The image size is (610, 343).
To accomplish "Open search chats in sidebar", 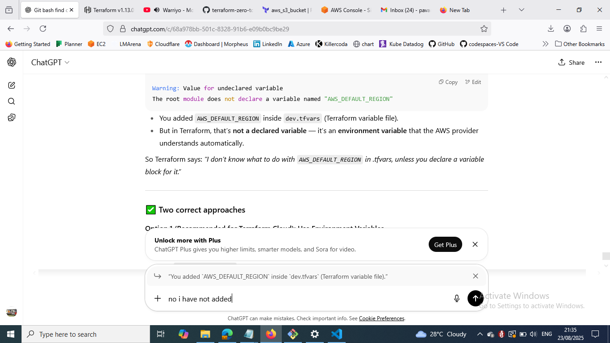I will [12, 101].
